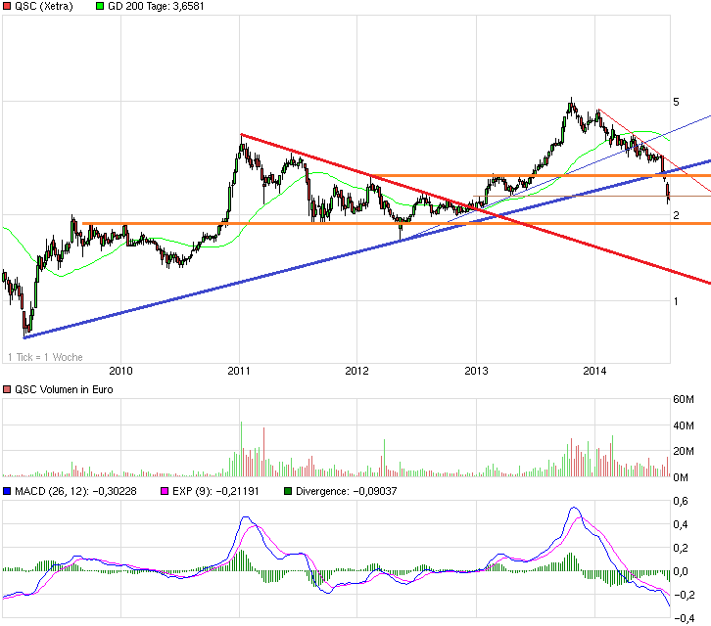Image resolution: width=711 pixels, height=626 pixels.
Task: Click the MACD line peak in late 2013
Action: 574,508
